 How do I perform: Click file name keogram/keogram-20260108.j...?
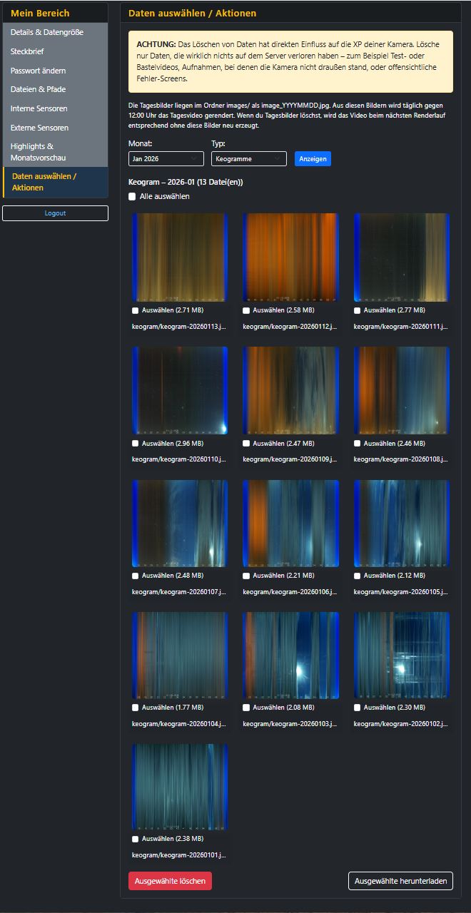(400, 459)
